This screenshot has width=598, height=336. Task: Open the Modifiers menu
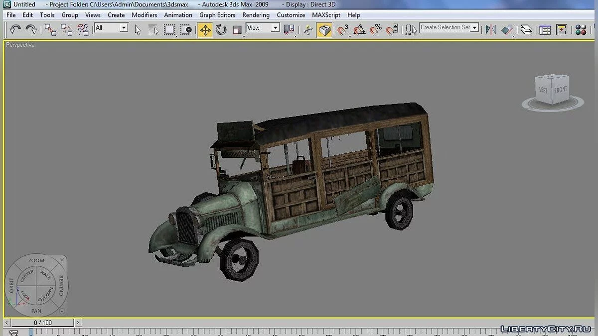(x=145, y=15)
